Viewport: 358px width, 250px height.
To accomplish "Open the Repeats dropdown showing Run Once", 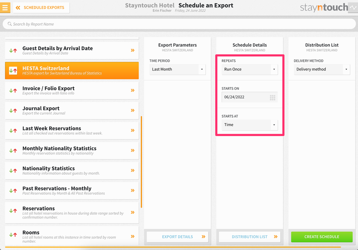I will (x=249, y=69).
